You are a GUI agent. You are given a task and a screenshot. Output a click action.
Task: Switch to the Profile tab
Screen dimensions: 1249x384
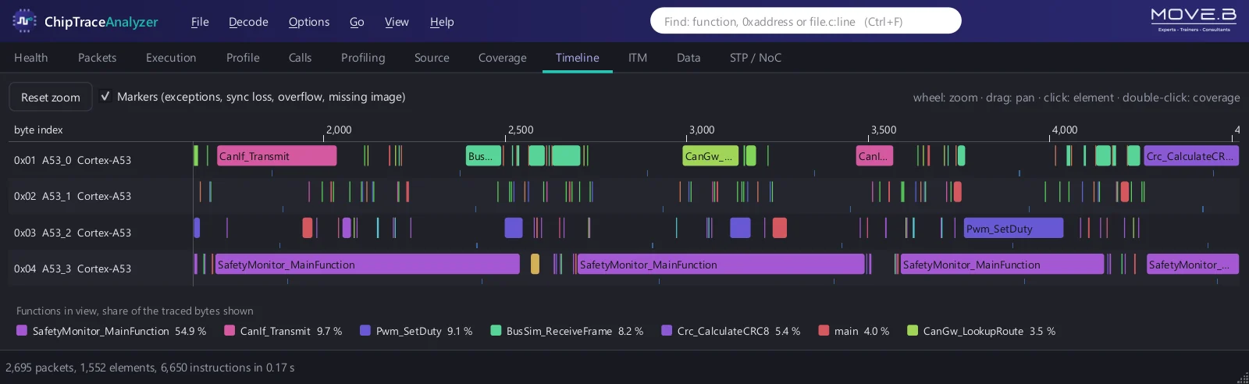pyautogui.click(x=243, y=58)
